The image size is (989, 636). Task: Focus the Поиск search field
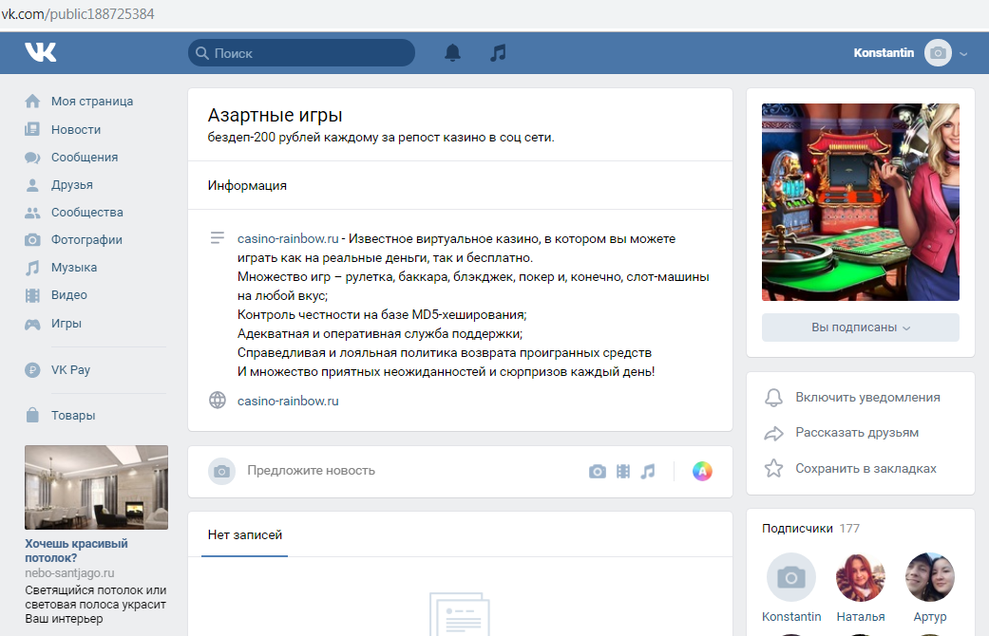[x=301, y=53]
